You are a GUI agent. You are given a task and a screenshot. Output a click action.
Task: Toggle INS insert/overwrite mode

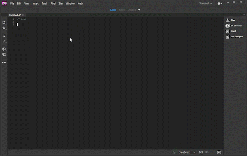(x=201, y=152)
